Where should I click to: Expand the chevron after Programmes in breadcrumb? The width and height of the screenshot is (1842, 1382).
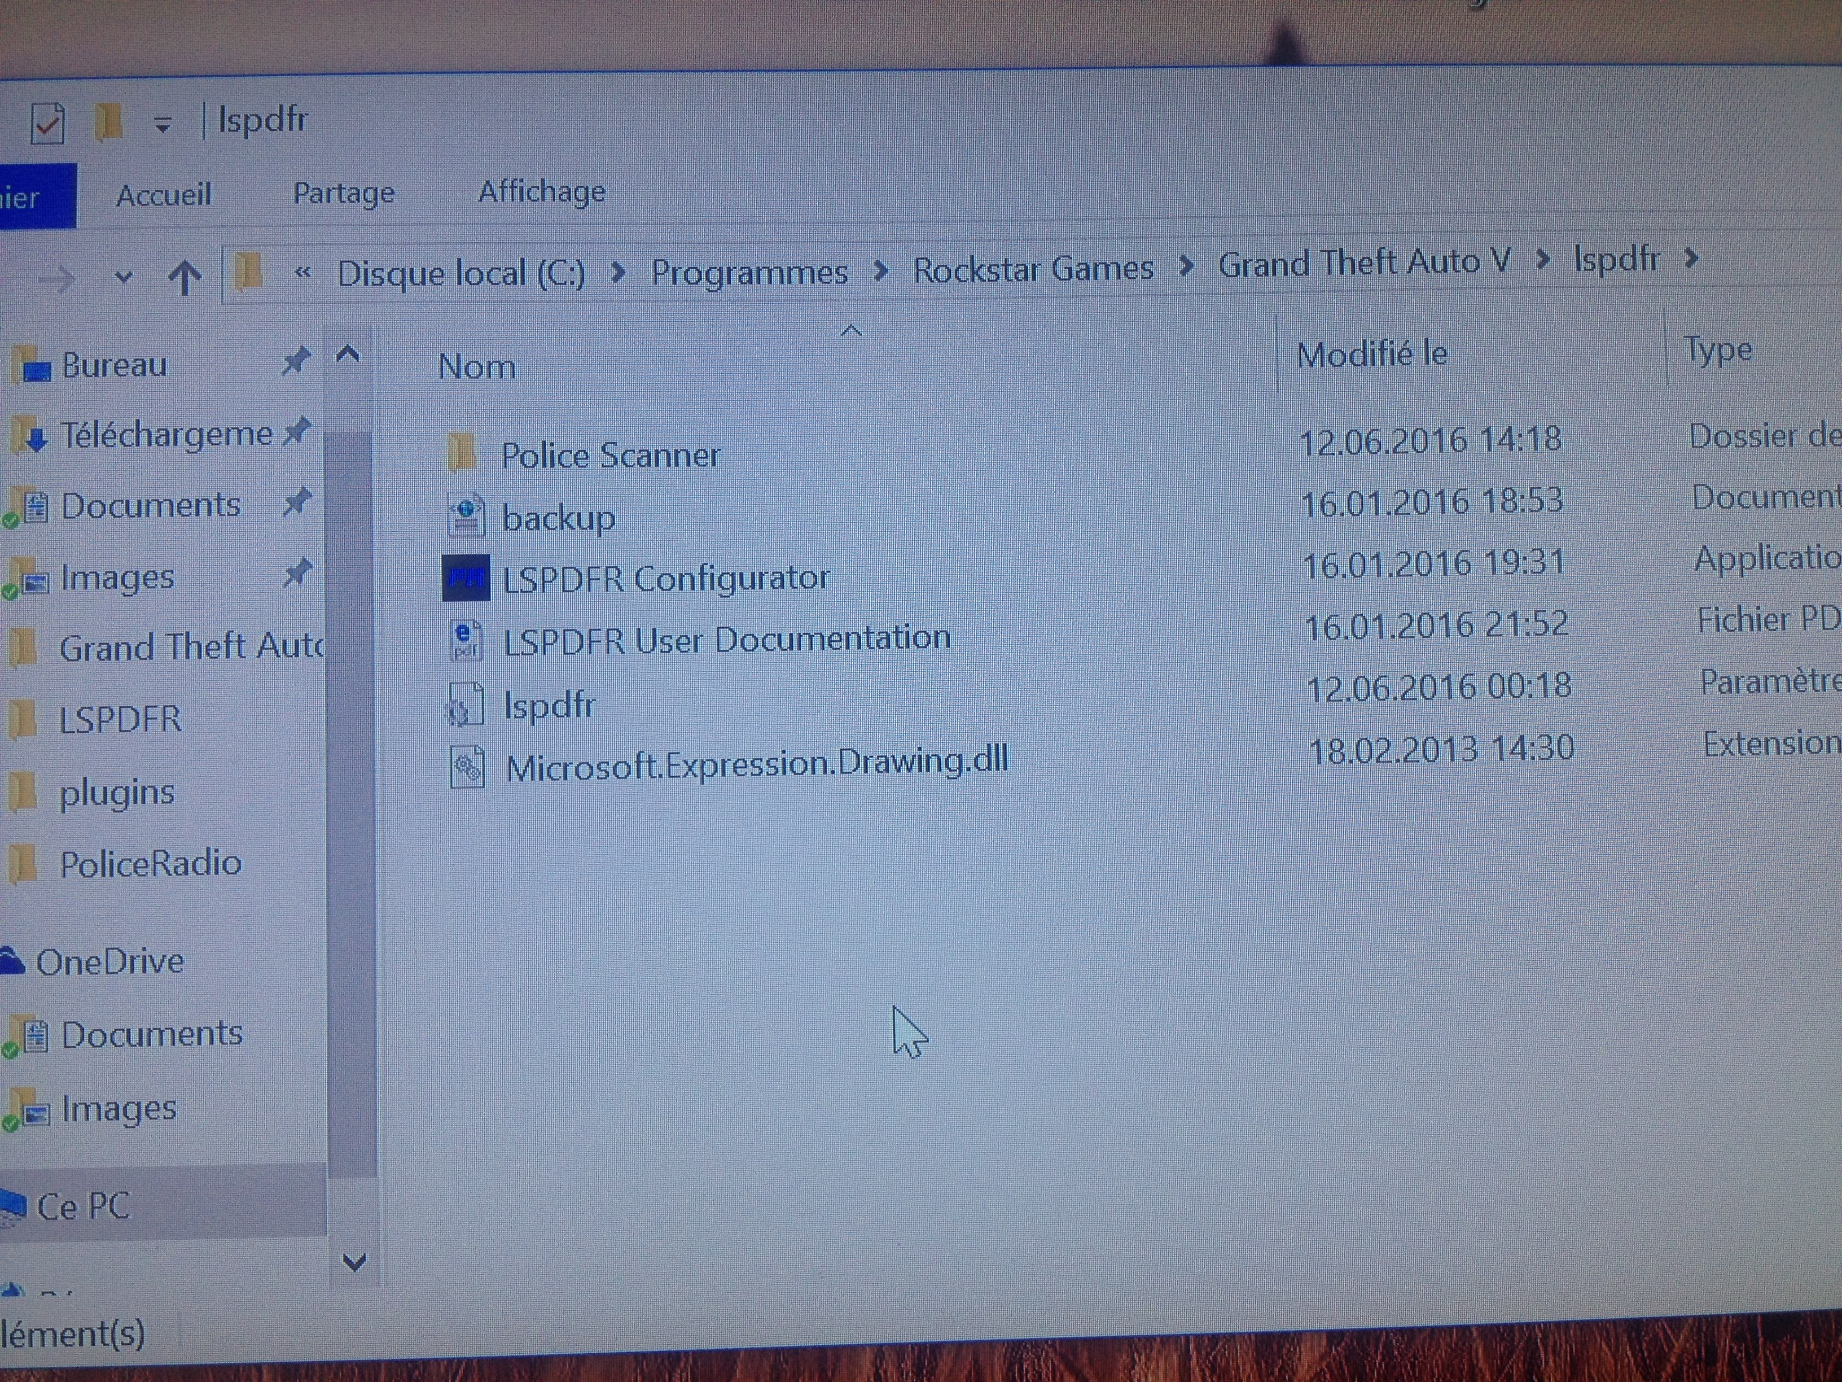[880, 271]
